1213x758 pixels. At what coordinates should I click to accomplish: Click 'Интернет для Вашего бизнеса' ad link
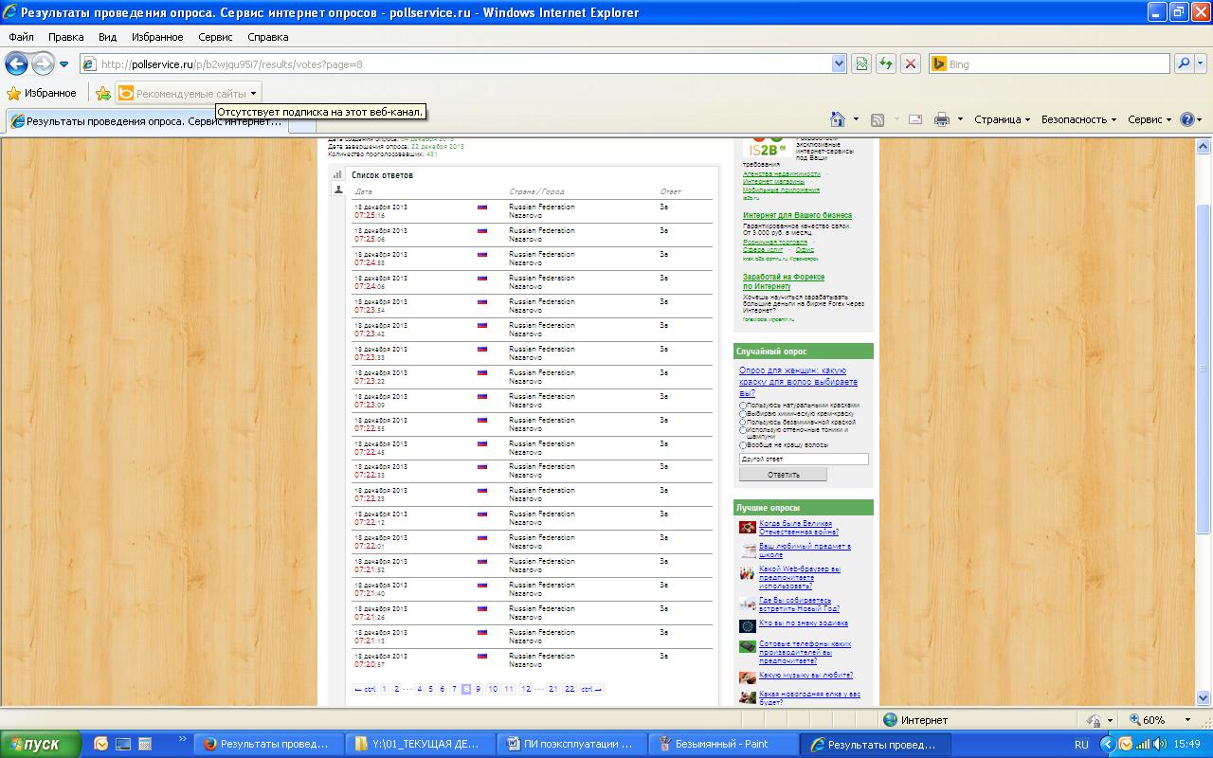click(797, 215)
